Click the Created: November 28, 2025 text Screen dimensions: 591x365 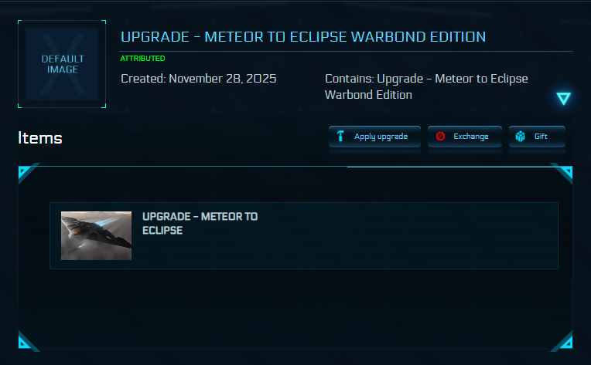click(199, 79)
